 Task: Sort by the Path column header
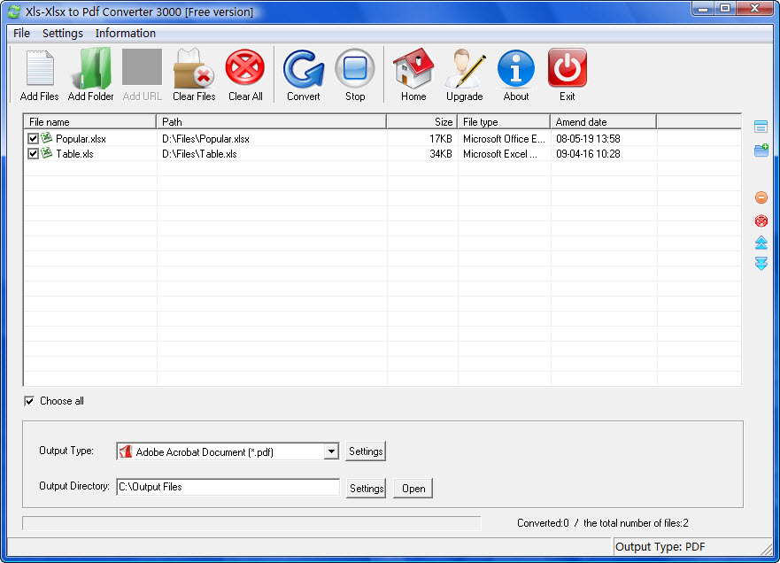(x=272, y=122)
